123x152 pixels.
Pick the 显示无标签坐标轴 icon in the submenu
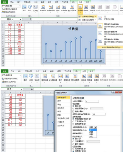click(100, 33)
